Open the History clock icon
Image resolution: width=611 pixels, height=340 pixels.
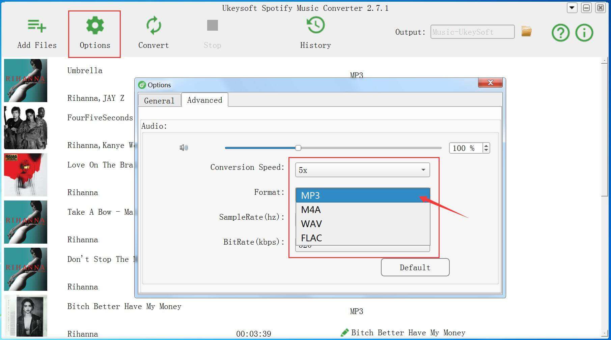pos(315,25)
